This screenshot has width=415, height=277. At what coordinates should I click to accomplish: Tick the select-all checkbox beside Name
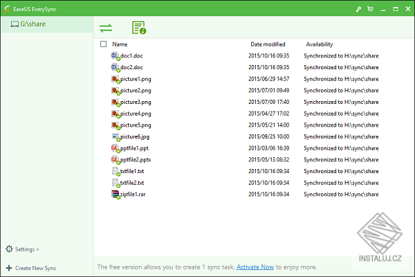pos(104,44)
